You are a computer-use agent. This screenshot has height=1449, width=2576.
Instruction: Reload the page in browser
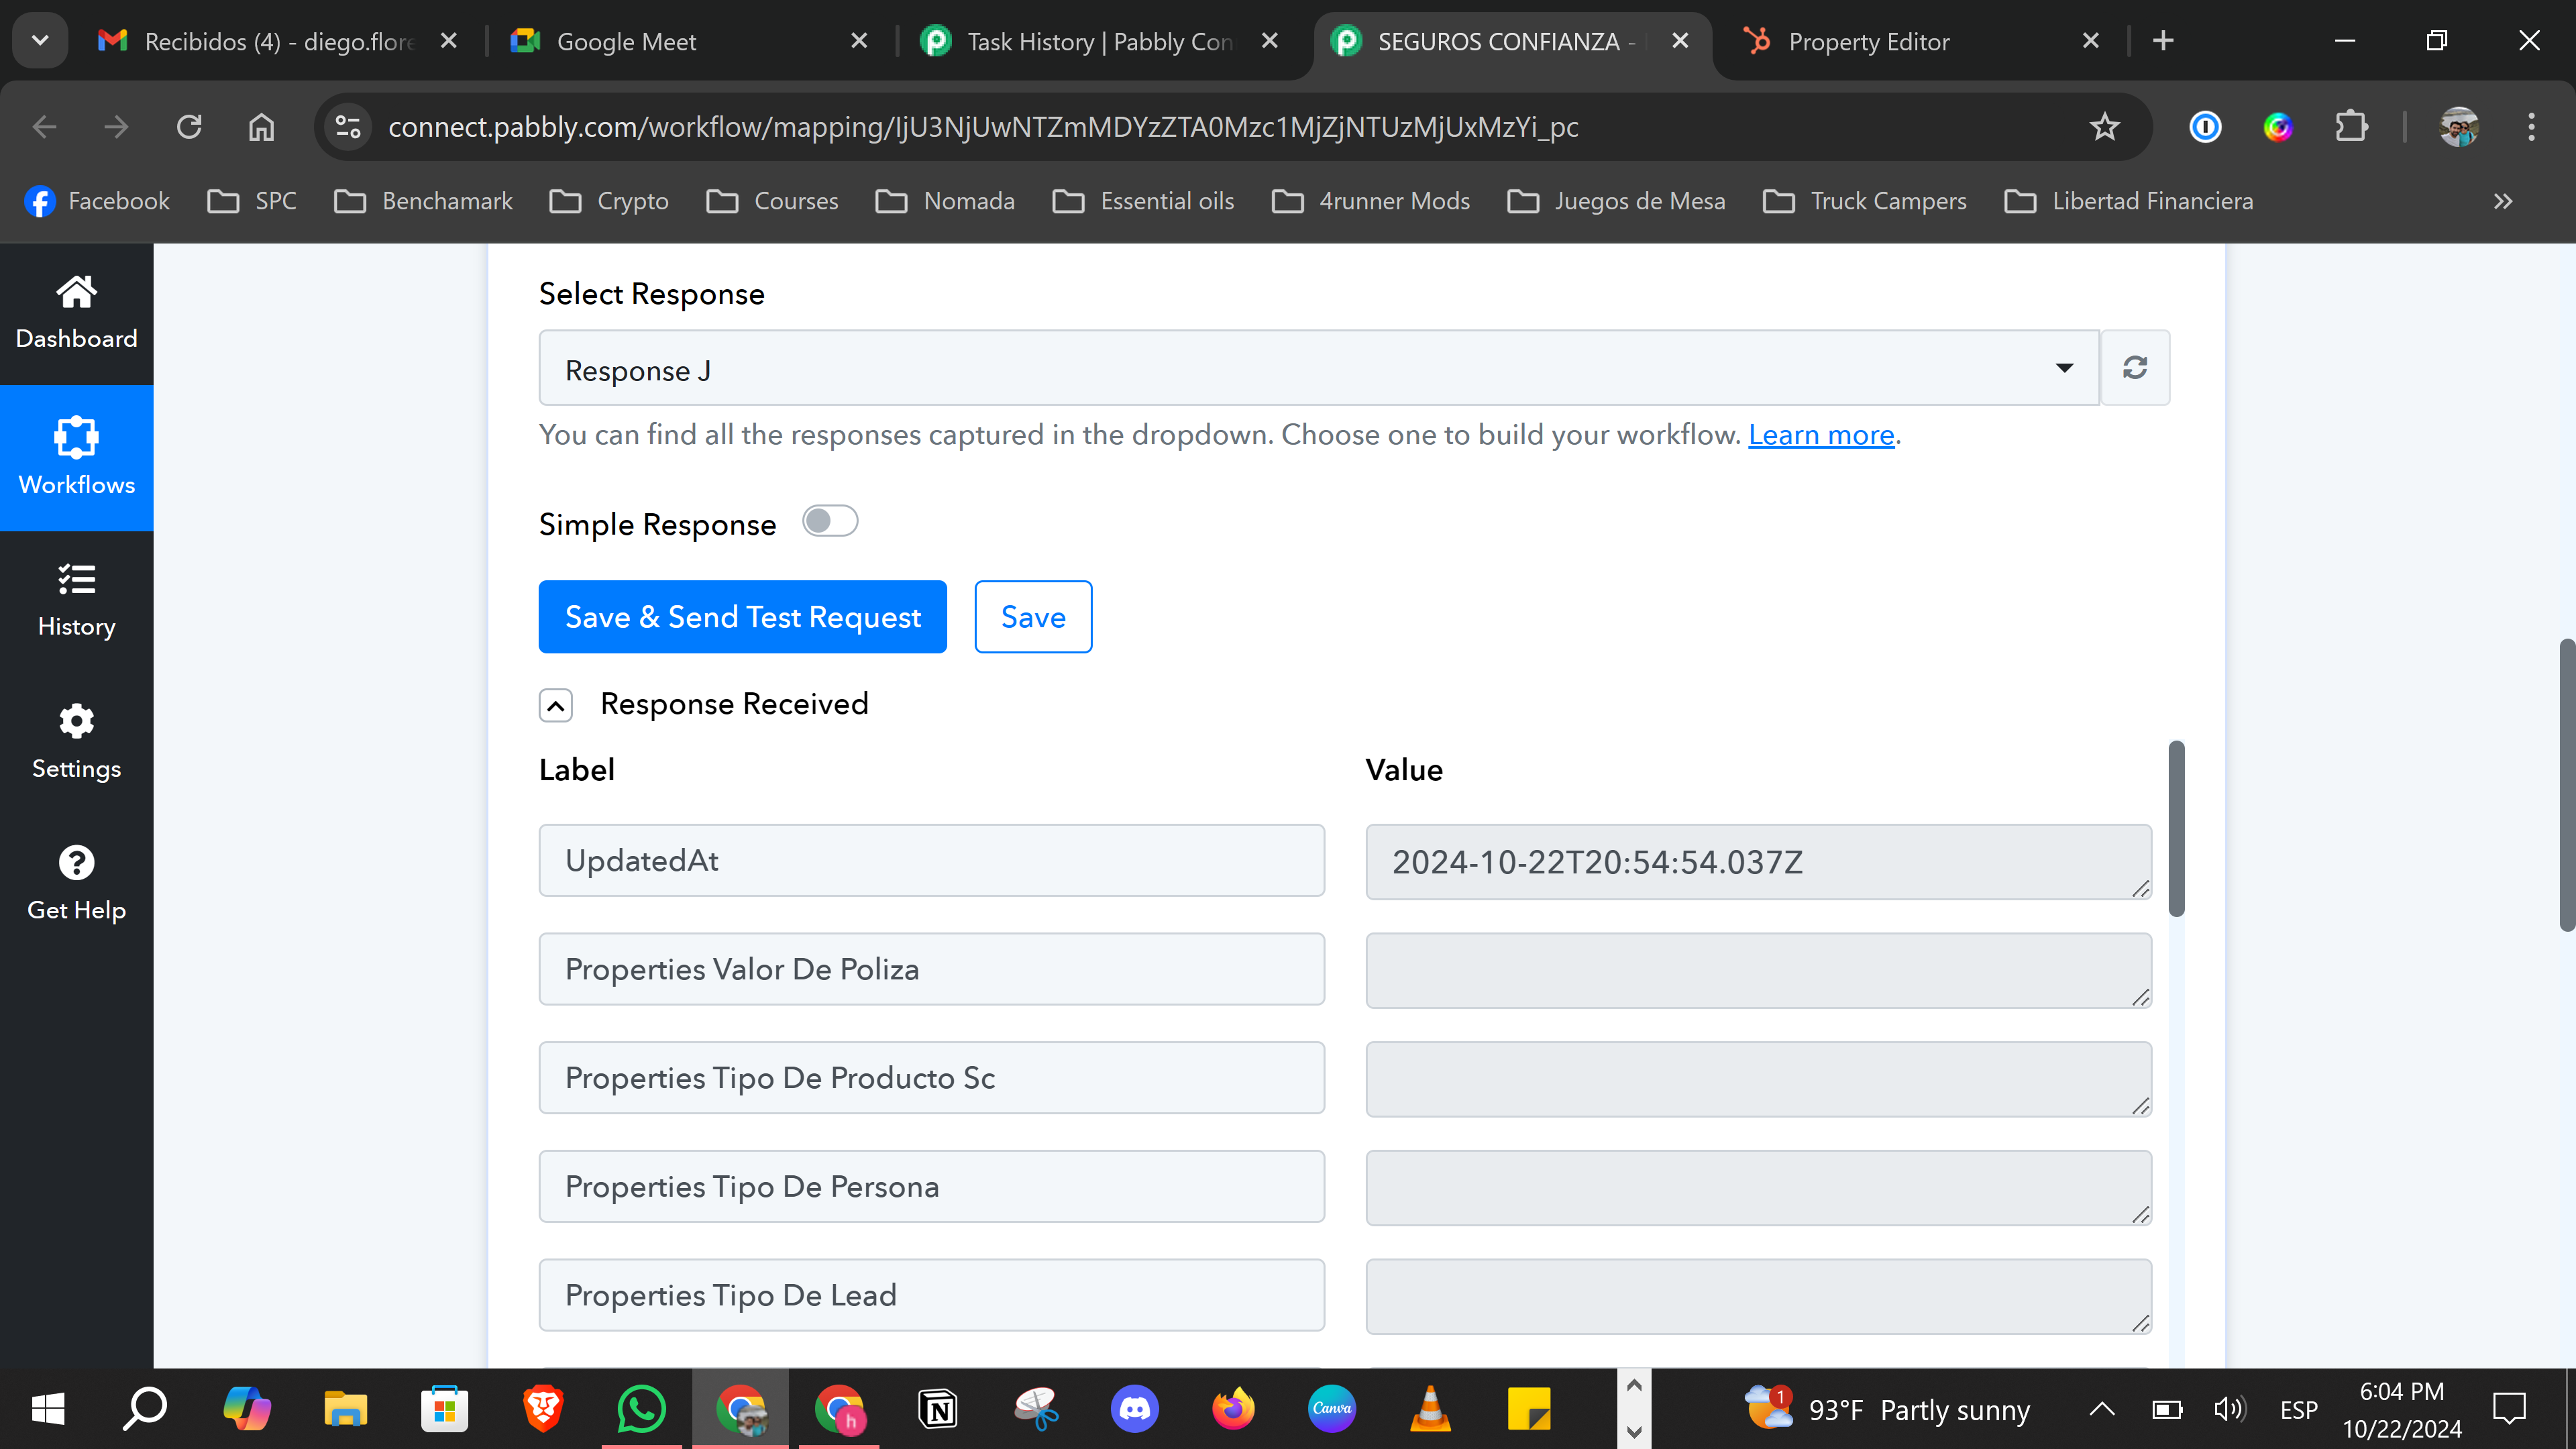[x=189, y=127]
